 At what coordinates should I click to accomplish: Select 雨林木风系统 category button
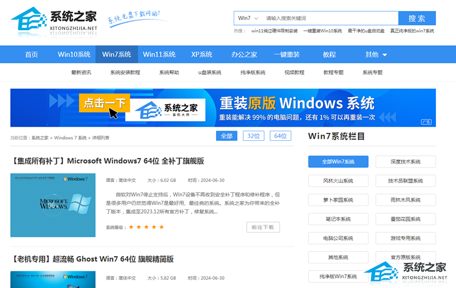pos(405,200)
